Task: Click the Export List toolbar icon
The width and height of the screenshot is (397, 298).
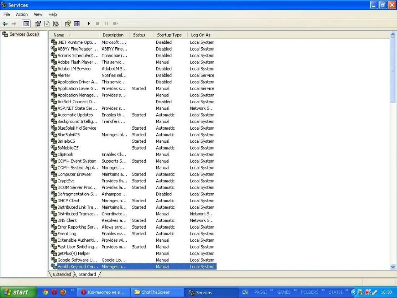Action: (56, 23)
